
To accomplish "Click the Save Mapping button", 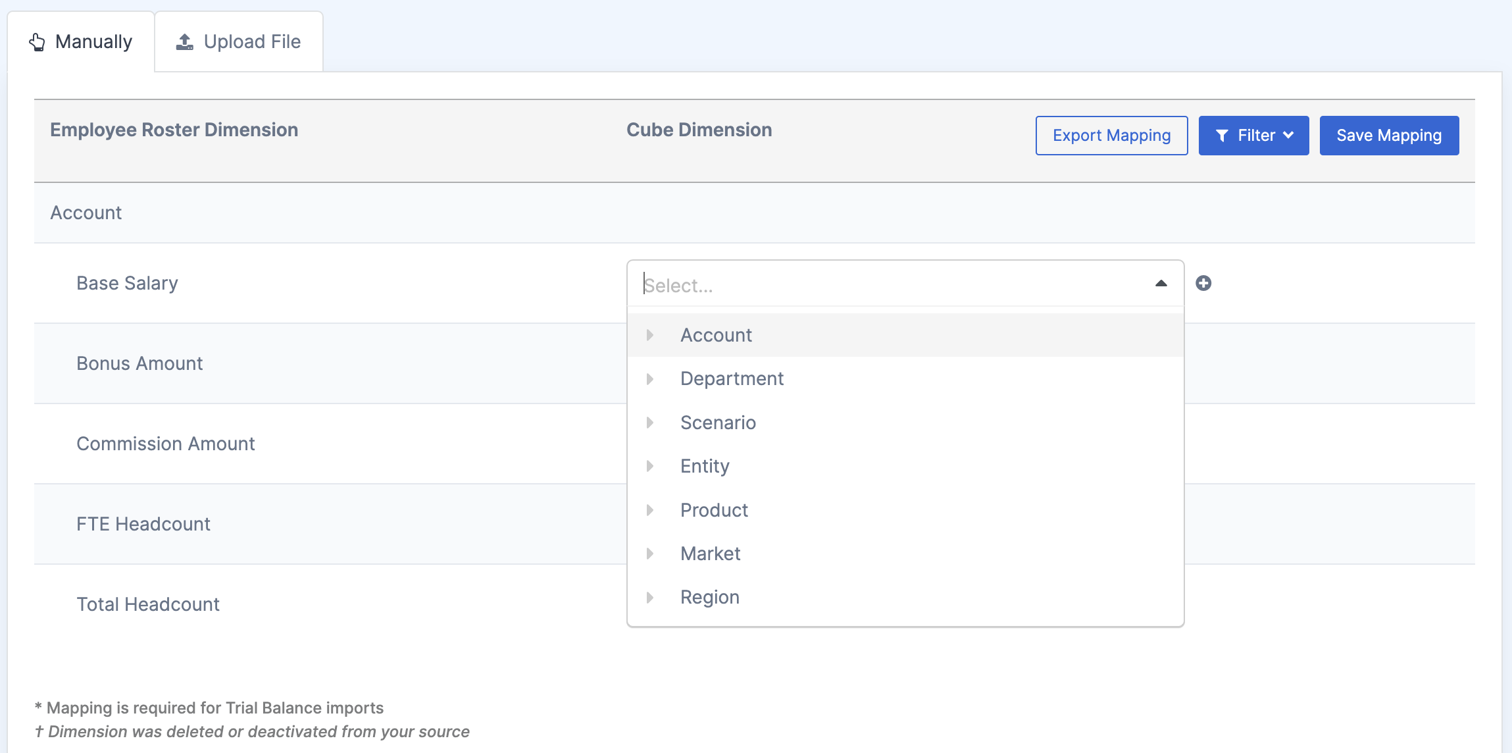I will (1389, 136).
